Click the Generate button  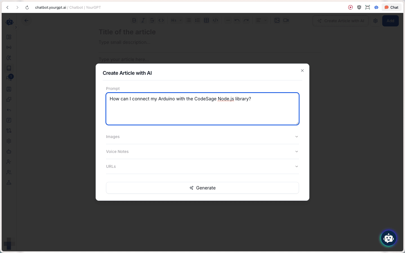click(202, 188)
